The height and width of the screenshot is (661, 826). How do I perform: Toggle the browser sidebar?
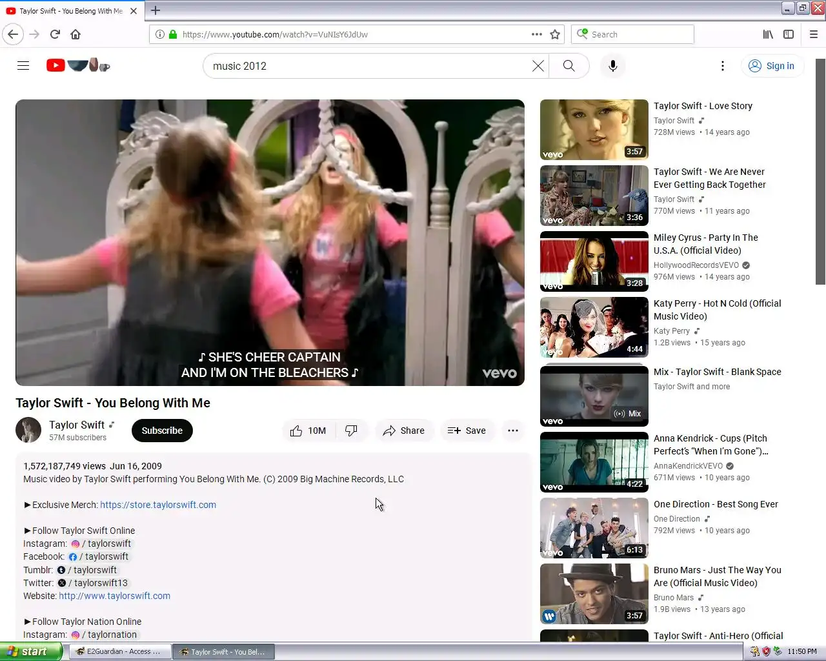(789, 34)
